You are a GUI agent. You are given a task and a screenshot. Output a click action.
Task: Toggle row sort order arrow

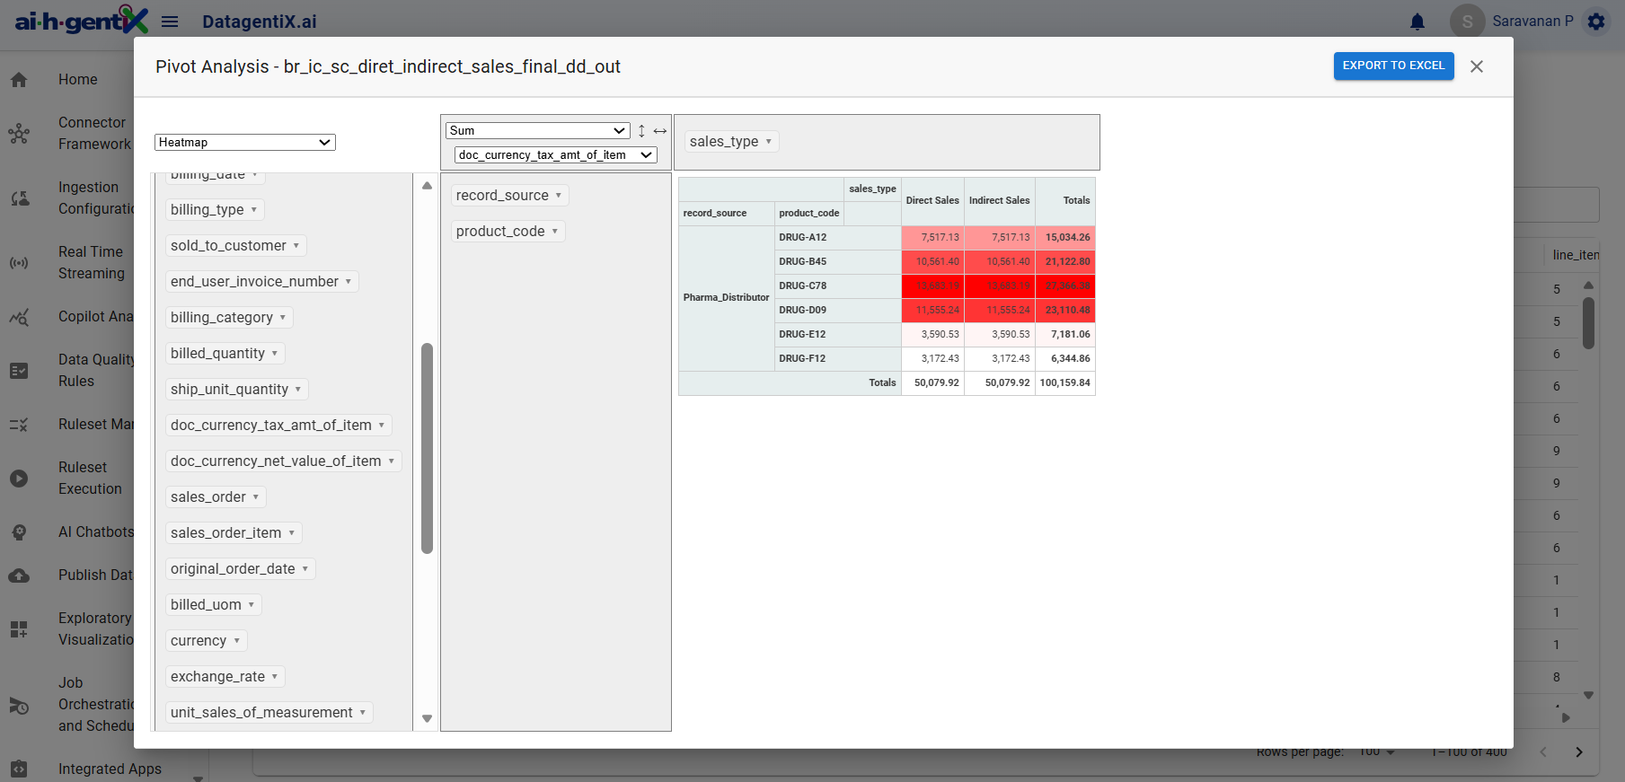coord(641,131)
